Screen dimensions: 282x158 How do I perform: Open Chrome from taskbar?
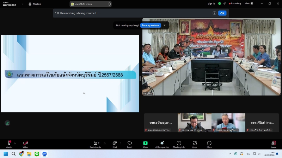pyautogui.click(x=22, y=154)
